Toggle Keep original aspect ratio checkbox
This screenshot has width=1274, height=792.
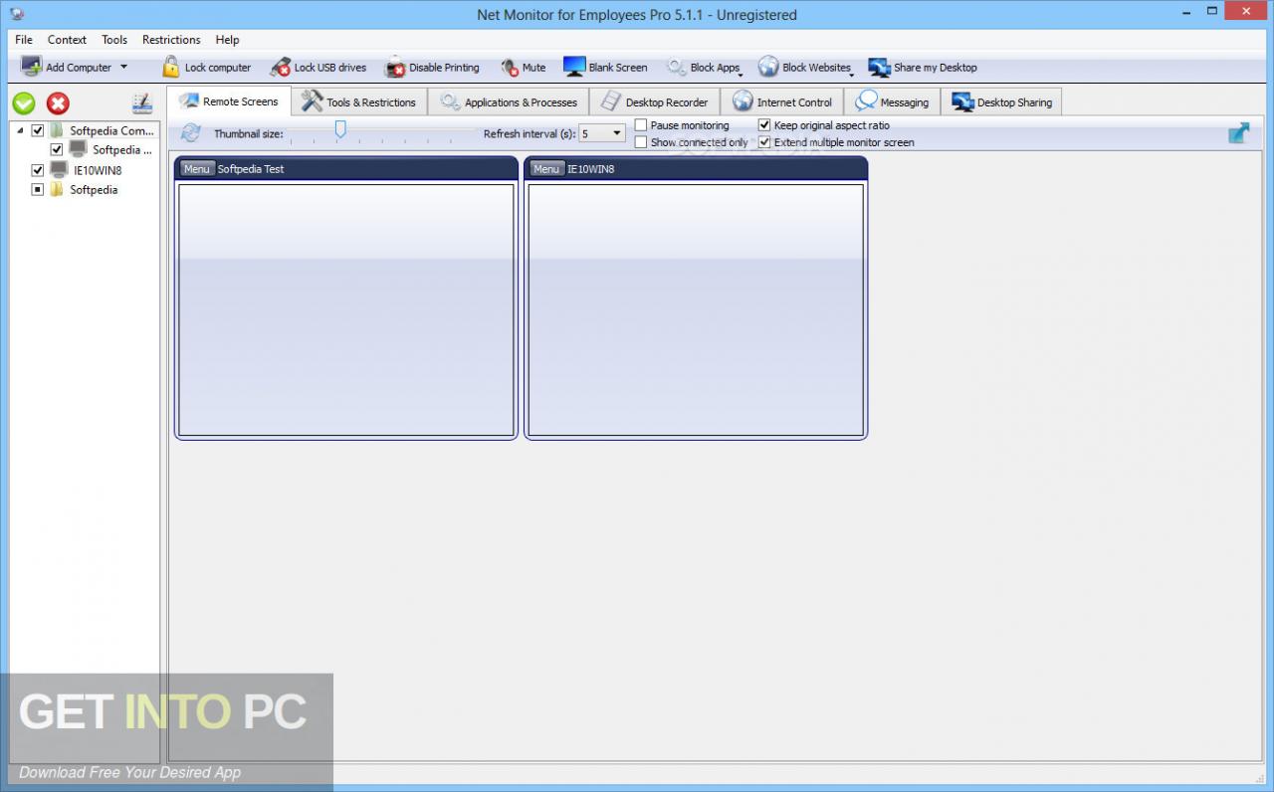(764, 125)
